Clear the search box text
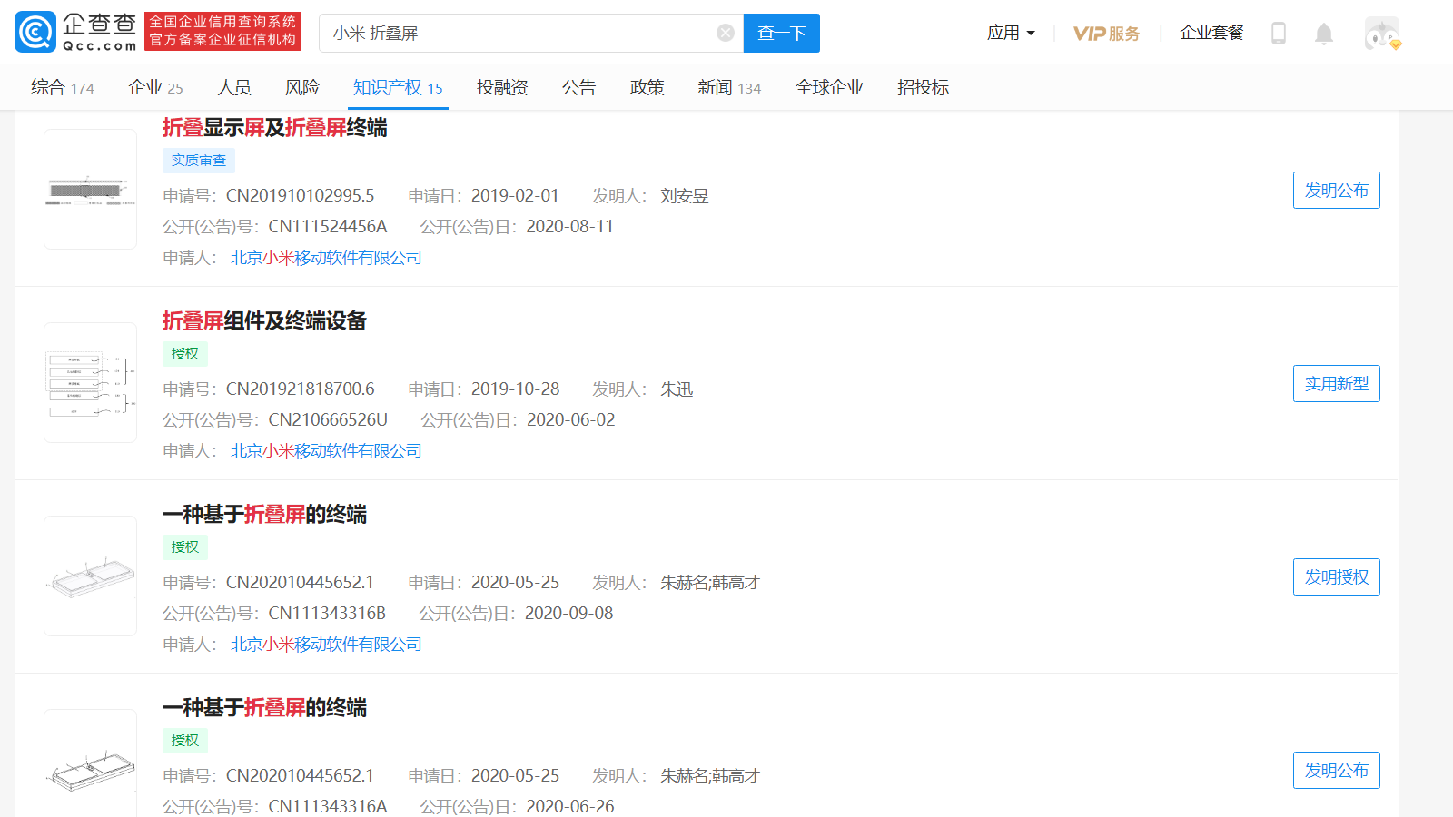Screen dimensions: 1453x817 coord(726,33)
